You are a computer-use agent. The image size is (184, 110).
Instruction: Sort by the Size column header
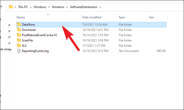coord(151,17)
